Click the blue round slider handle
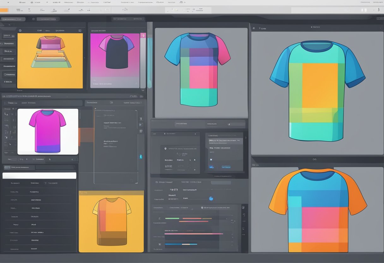This screenshot has height=263, width=384. 211,199
